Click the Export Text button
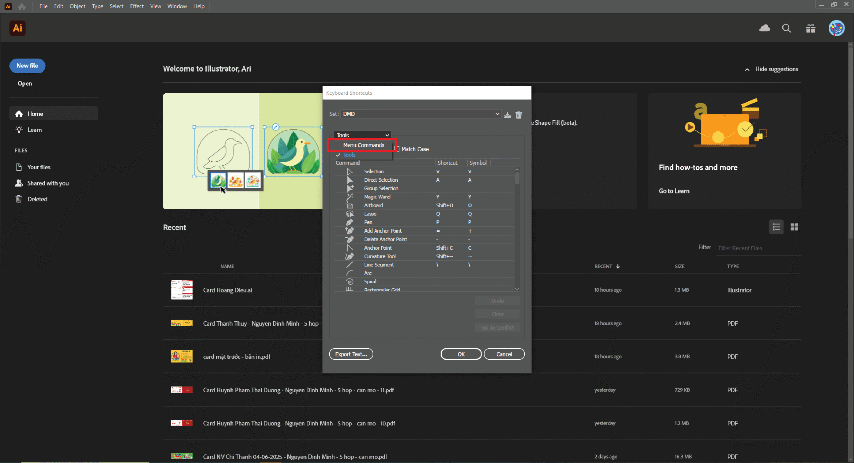 point(351,354)
